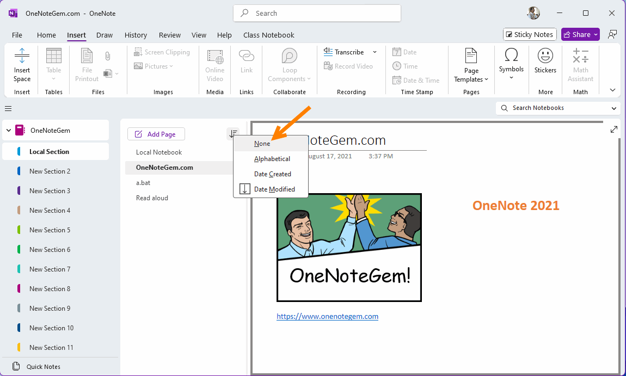Select Alphabetical sort option
The image size is (626, 376).
(x=272, y=159)
